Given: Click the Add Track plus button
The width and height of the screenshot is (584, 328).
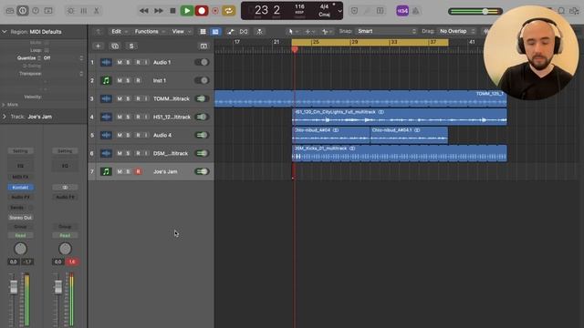Looking at the screenshot, I should coord(98,46).
